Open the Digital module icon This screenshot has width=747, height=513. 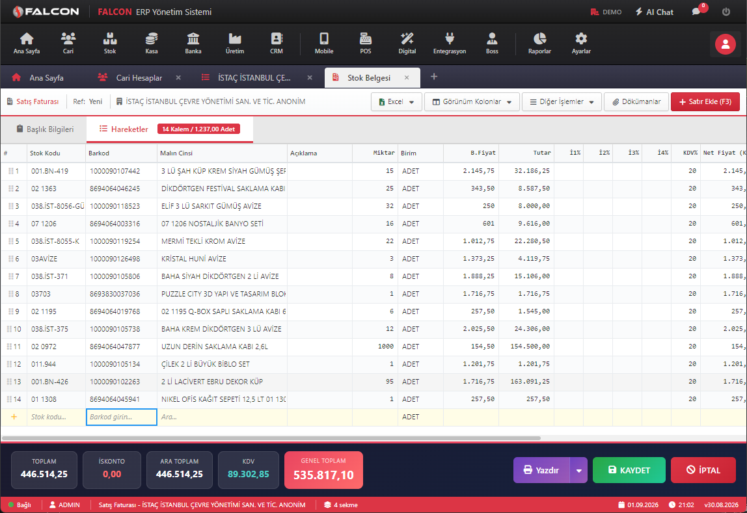tap(407, 44)
